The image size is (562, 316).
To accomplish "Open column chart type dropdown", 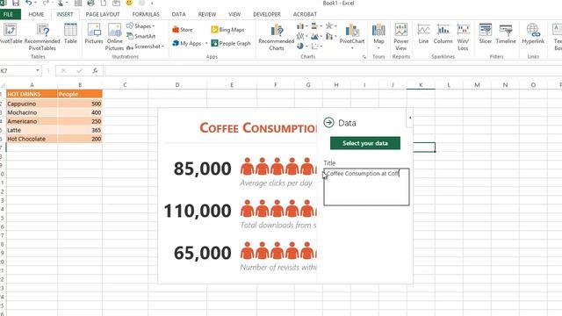I will (x=302, y=26).
